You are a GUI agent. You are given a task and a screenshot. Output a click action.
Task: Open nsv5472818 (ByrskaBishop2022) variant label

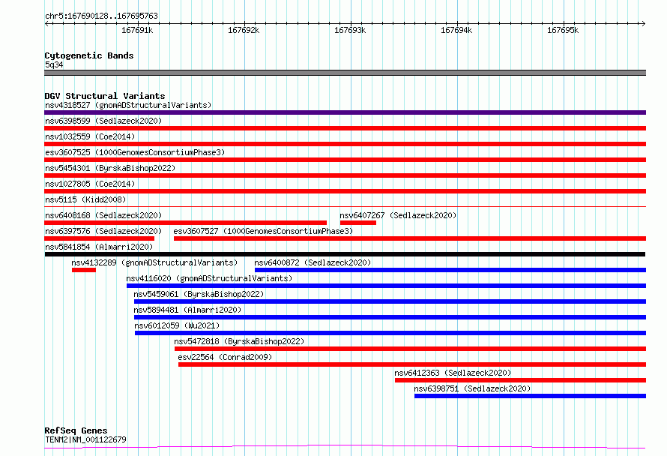[239, 341]
